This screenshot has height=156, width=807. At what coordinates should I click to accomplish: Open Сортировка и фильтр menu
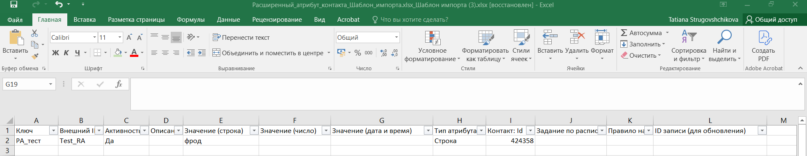[689, 46]
